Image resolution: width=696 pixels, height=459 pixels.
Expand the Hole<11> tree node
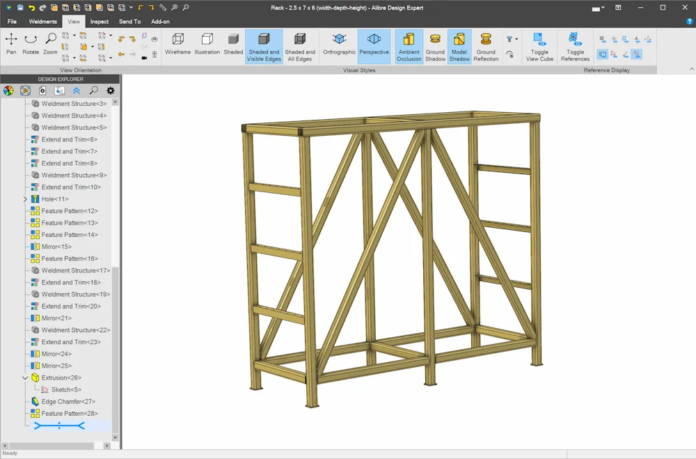tap(25, 199)
